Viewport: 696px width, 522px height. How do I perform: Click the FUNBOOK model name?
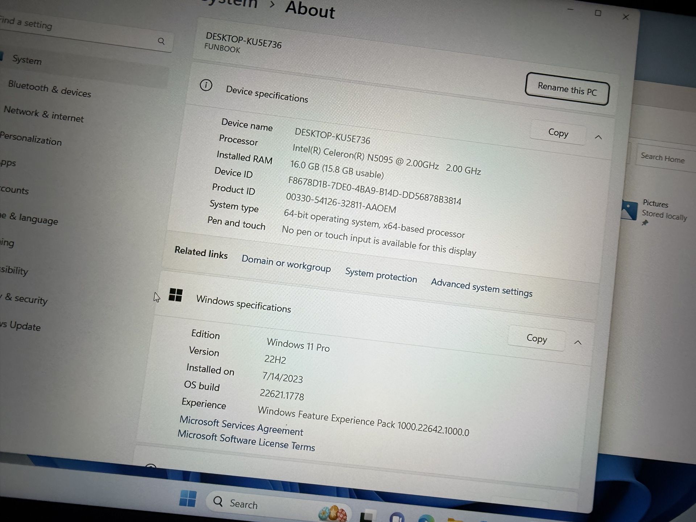(222, 48)
